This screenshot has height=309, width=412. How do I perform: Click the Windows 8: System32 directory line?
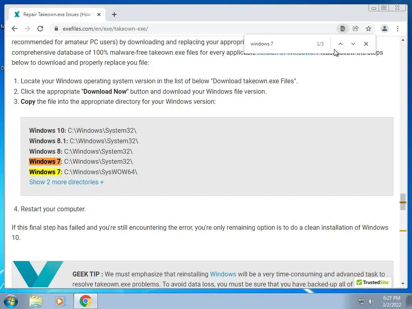[81, 151]
